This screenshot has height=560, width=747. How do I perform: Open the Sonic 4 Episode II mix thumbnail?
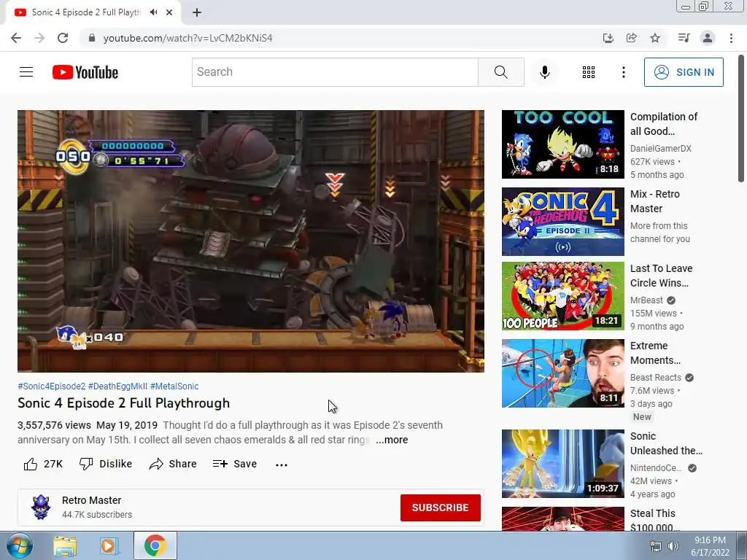(x=562, y=222)
